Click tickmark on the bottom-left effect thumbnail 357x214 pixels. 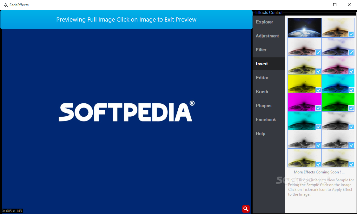tap(318, 164)
